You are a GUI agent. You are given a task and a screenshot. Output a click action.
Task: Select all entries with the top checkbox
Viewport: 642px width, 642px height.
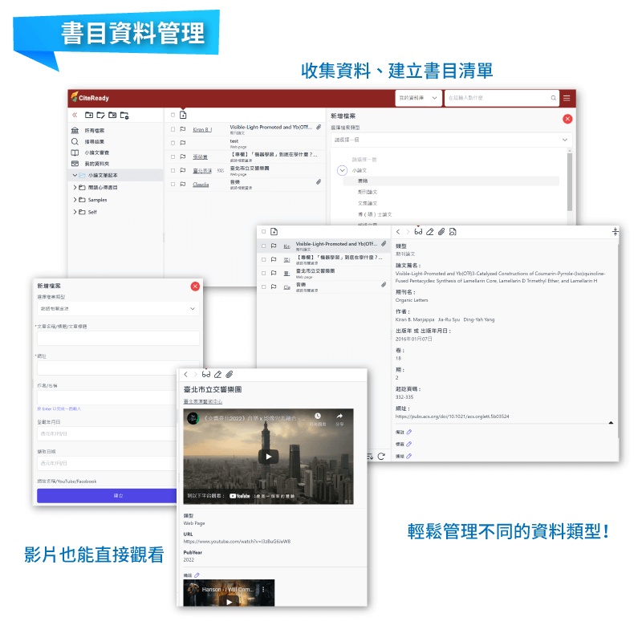[x=173, y=116]
